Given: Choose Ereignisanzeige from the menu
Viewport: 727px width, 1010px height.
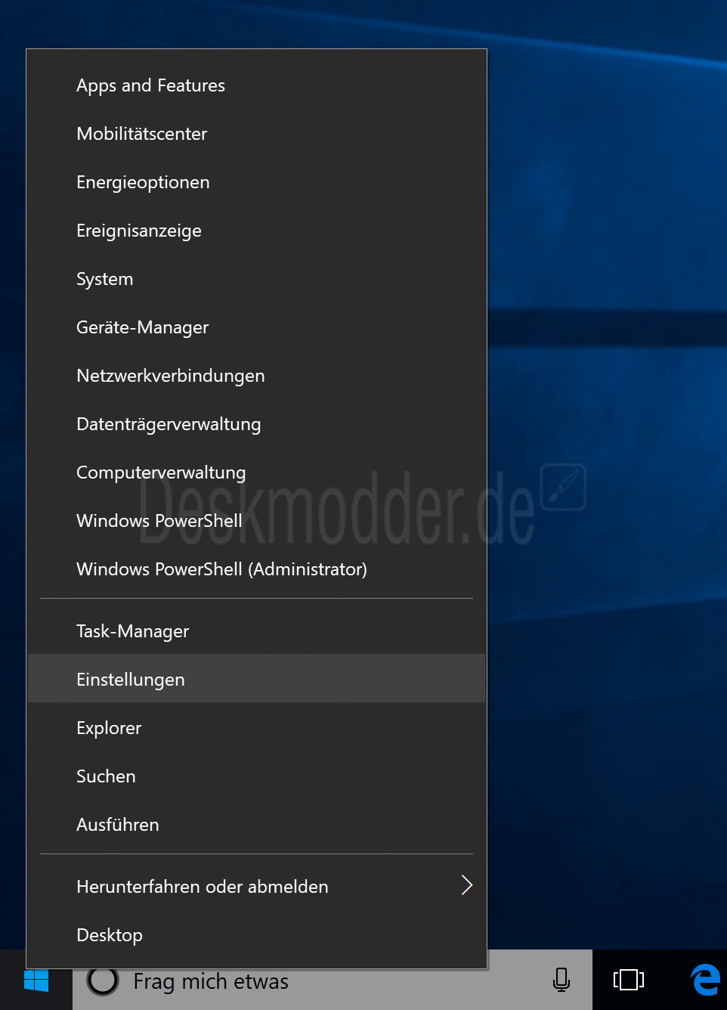Looking at the screenshot, I should pyautogui.click(x=257, y=231).
